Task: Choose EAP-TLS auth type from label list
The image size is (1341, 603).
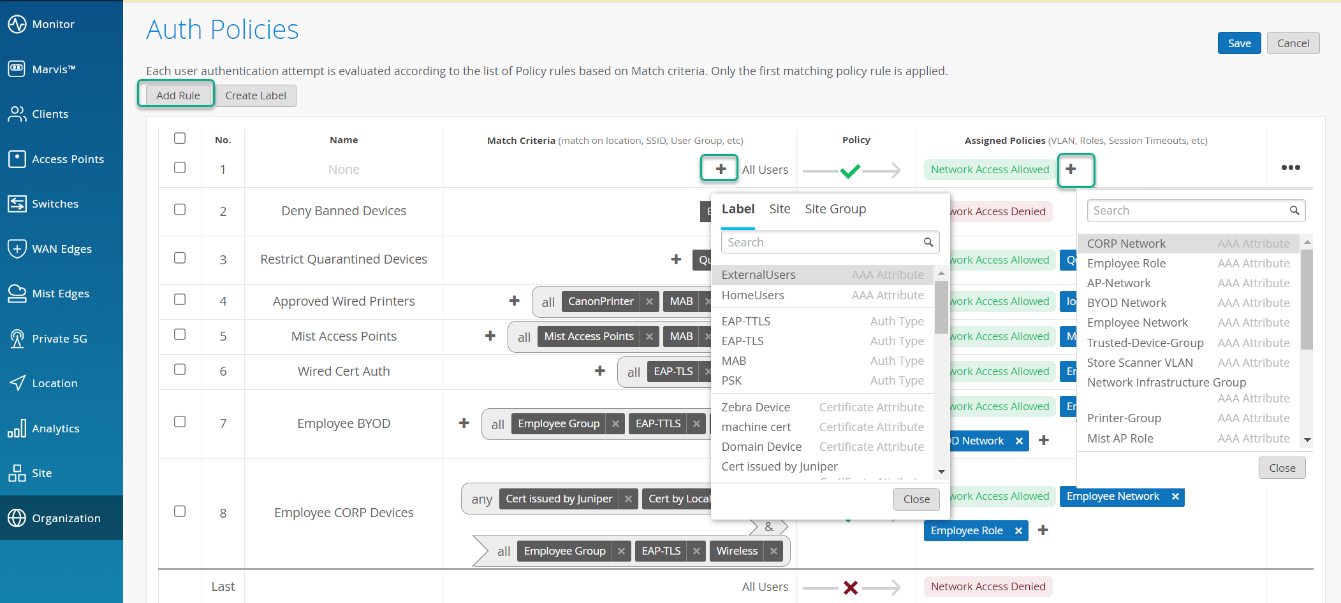Action: [x=743, y=341]
